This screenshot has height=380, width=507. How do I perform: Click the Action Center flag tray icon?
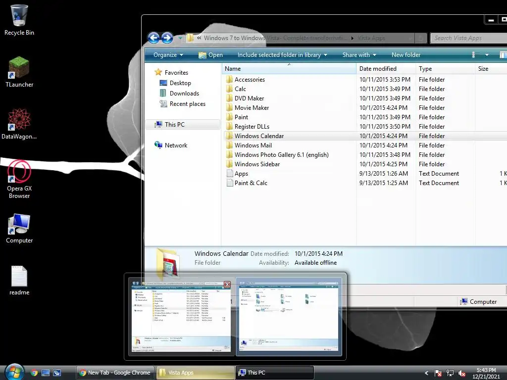438,373
